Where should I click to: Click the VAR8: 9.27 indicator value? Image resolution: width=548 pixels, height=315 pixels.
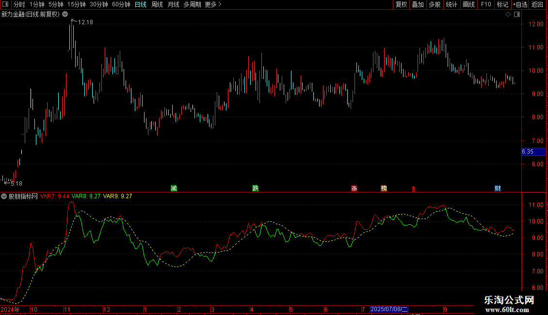point(86,196)
